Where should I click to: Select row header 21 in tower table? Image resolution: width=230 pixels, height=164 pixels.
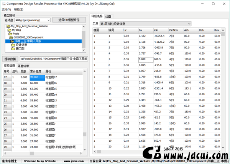coord(7,101)
